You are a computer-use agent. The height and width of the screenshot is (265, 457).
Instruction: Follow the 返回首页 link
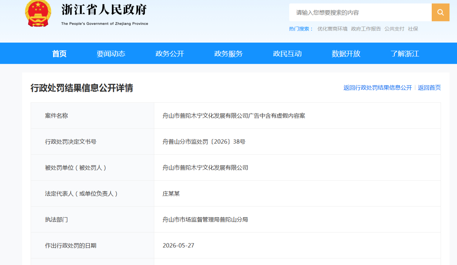429,88
